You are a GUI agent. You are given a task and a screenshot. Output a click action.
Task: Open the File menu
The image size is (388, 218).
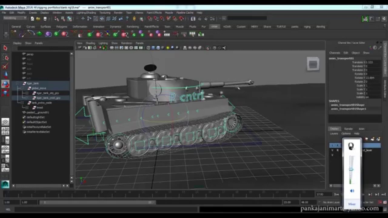(x=4, y=13)
